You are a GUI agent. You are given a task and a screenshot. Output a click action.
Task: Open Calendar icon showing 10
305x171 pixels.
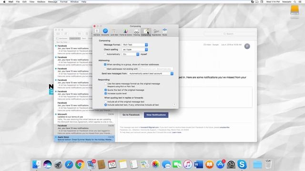[x=112, y=164]
